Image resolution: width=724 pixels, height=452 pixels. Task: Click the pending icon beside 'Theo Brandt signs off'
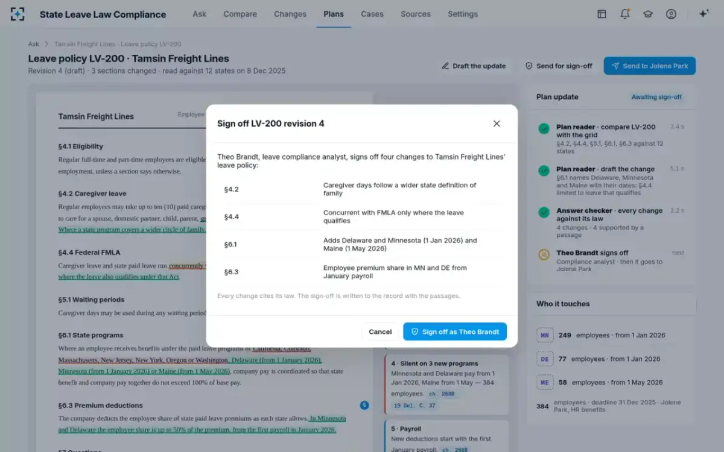pyautogui.click(x=544, y=254)
